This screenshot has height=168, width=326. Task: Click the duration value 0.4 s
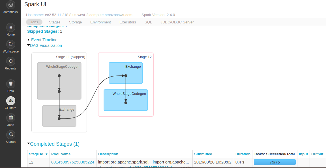pos(240,162)
